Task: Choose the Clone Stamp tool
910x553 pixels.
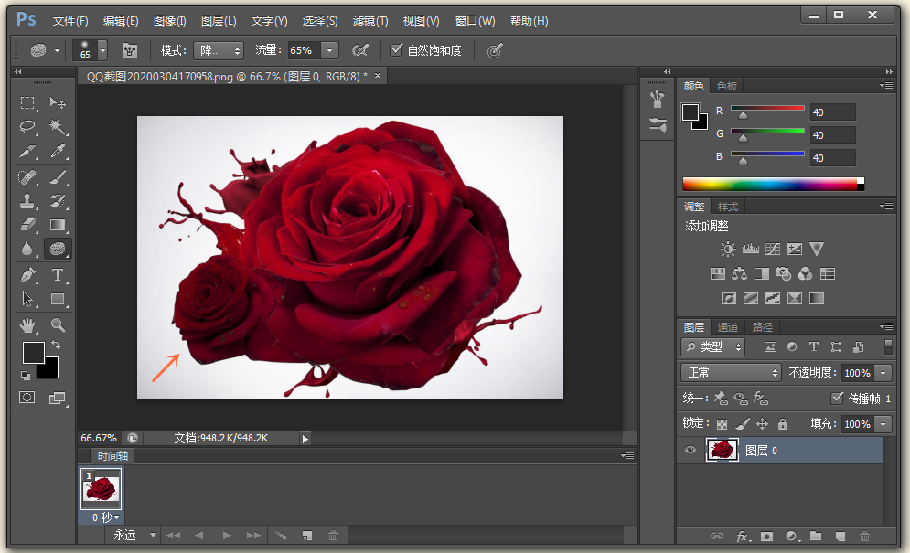Action: coord(28,200)
